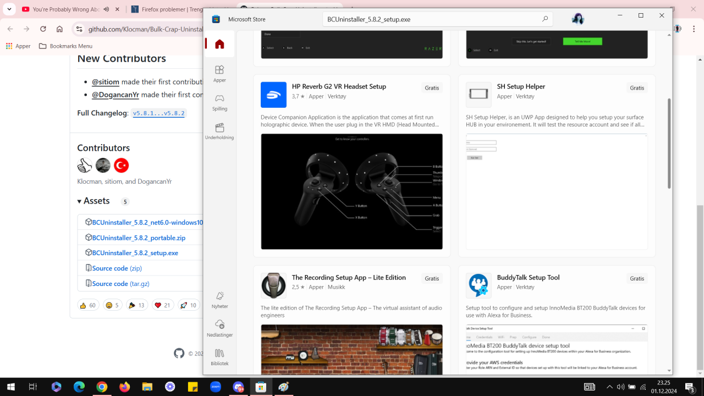
Task: Open Bibliotek in the Store sidebar
Action: [x=219, y=356]
